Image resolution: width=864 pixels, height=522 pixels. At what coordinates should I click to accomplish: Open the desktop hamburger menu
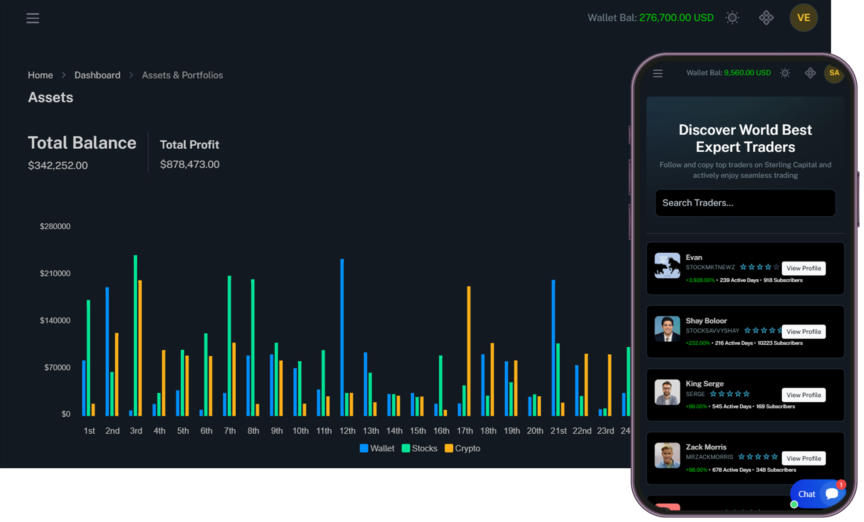coord(32,18)
